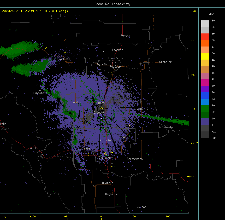The height and width of the screenshot is (220, 225).
Task: Select the yellow V marker northeast of Calgary
Action: (x=112, y=153)
